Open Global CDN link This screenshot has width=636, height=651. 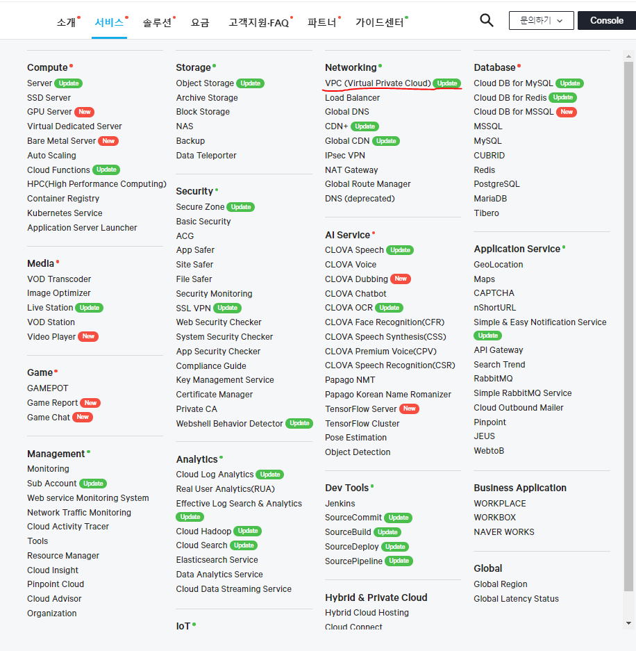click(347, 141)
